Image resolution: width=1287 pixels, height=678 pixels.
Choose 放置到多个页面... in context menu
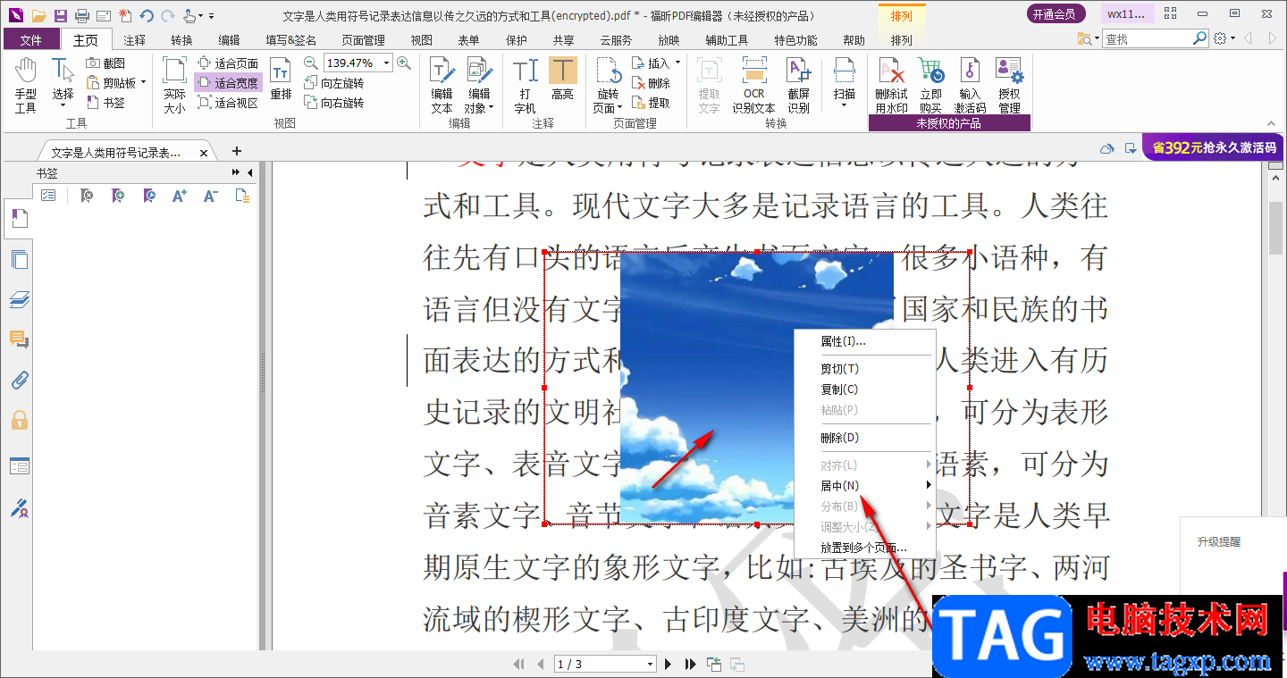[x=865, y=548]
